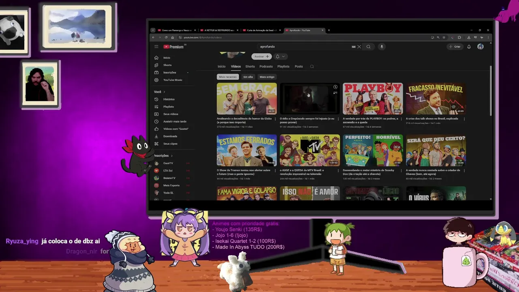This screenshot has width=519, height=292.
Task: Filter videos by Mais antigo
Action: 267,77
